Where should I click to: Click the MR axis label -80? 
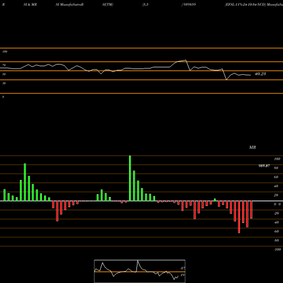[x=276, y=241]
